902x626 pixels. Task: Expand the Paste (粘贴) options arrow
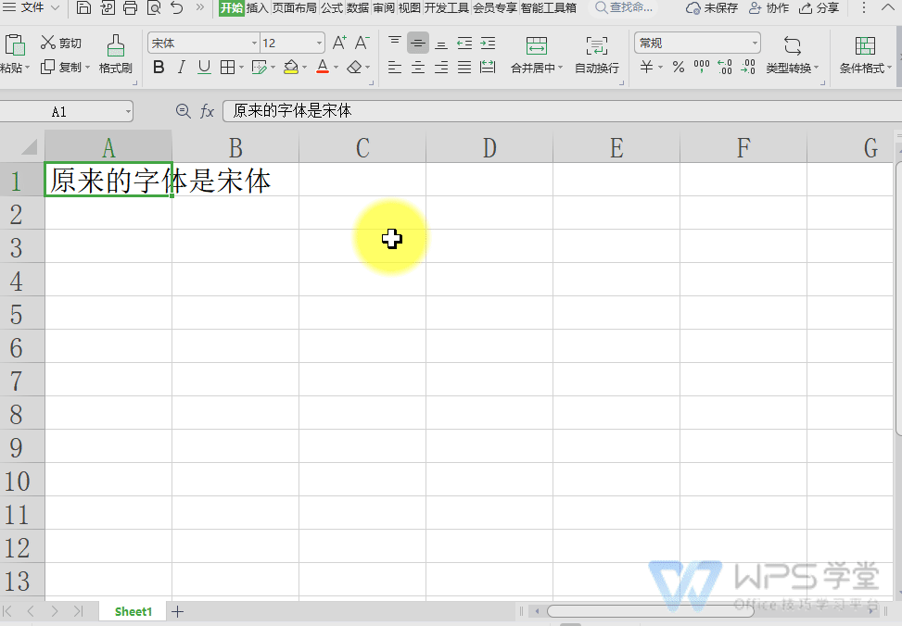coord(27,69)
